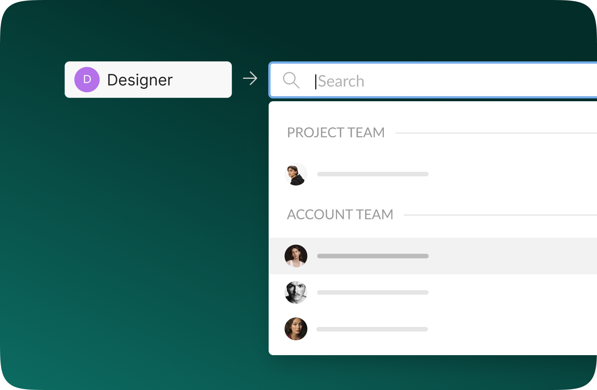The height and width of the screenshot is (390, 597).
Task: Choose the highlighted Account Team member avatar
Action: [296, 256]
